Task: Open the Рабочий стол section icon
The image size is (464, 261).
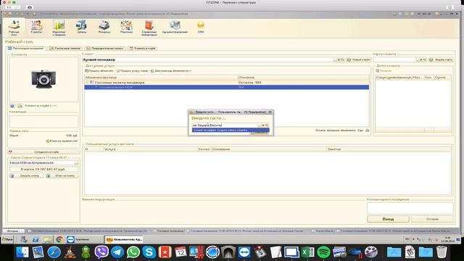Action: tap(14, 28)
